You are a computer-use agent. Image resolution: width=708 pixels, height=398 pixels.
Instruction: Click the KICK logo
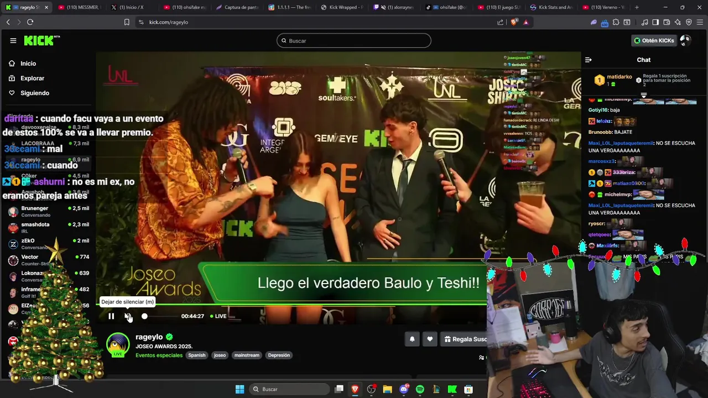41,40
